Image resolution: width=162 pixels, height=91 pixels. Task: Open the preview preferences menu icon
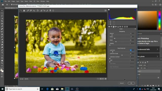pos(106,79)
